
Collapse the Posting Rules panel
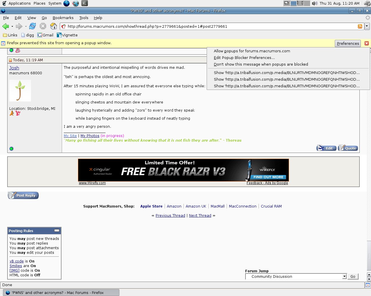click(57, 230)
